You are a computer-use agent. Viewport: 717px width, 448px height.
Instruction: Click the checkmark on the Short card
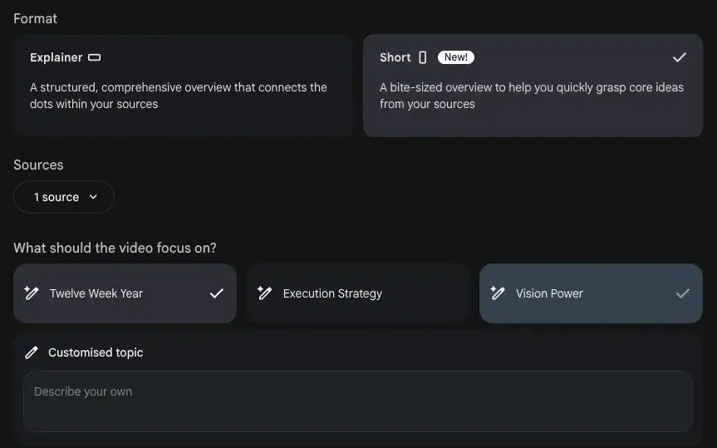click(679, 57)
